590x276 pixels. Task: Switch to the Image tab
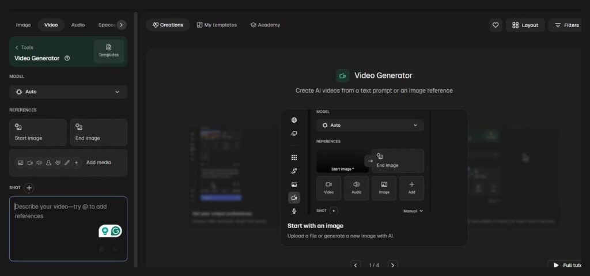pyautogui.click(x=23, y=25)
